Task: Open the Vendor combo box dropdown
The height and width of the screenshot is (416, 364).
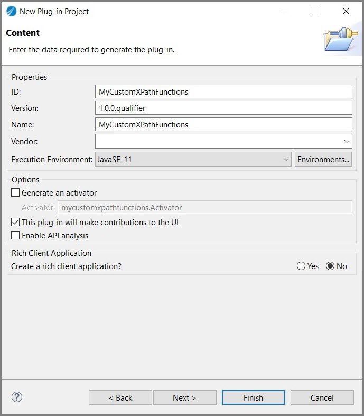Action: coord(347,142)
